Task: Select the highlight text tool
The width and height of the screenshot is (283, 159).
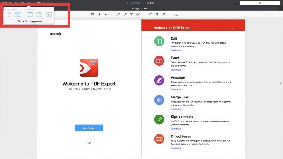Action: click(93, 14)
